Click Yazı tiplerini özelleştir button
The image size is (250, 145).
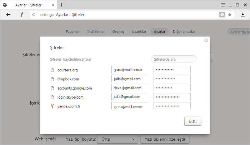[165, 139]
